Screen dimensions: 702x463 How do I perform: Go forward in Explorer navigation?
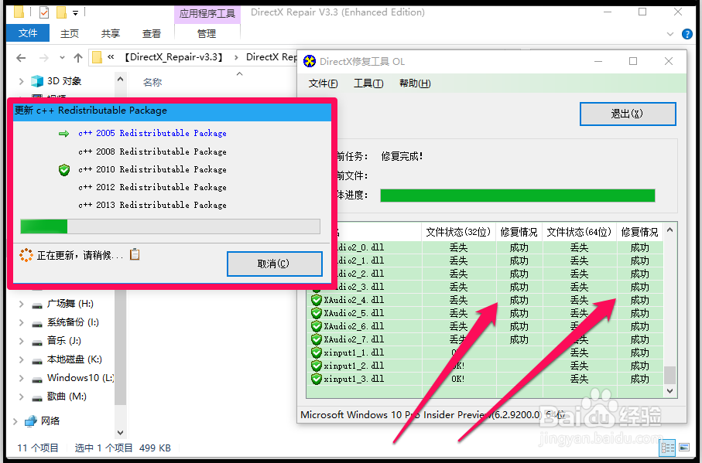point(43,58)
